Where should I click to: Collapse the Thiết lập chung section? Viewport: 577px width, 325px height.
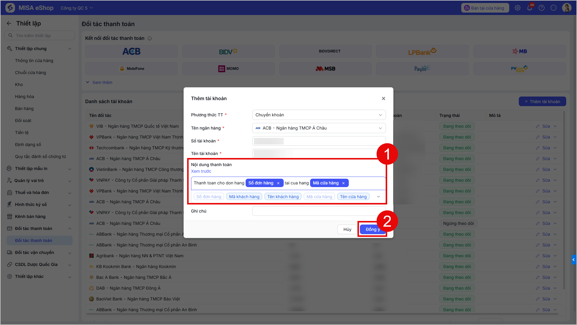pos(70,49)
